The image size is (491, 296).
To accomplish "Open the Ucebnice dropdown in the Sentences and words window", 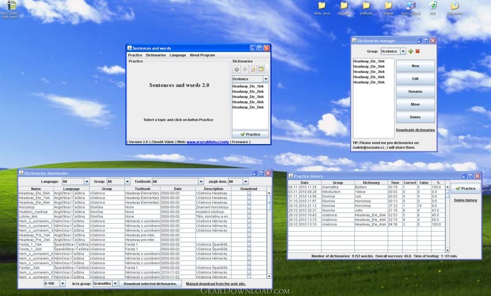I will pos(266,79).
